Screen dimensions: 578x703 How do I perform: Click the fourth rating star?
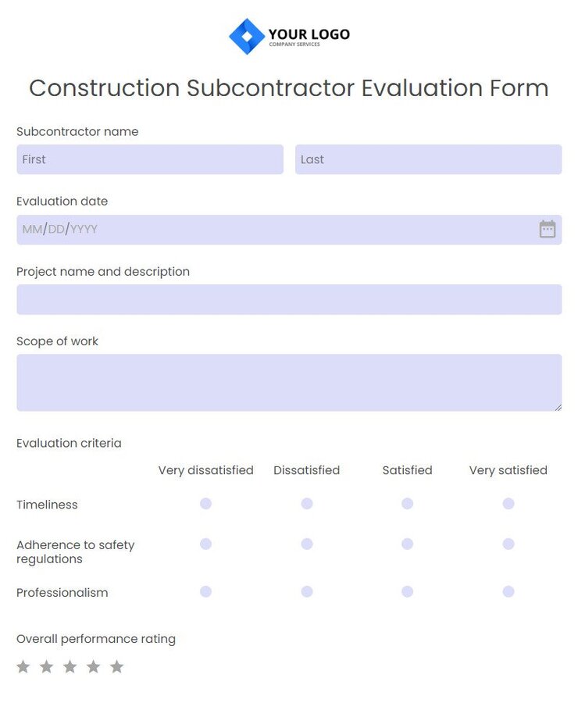coord(94,666)
